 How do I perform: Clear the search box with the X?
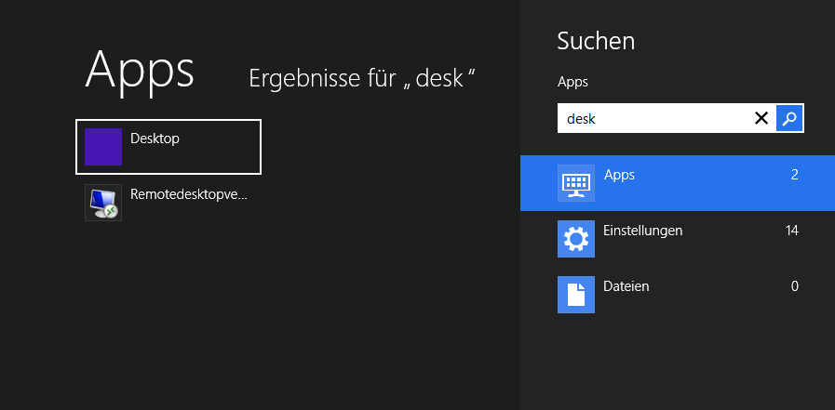[x=761, y=118]
